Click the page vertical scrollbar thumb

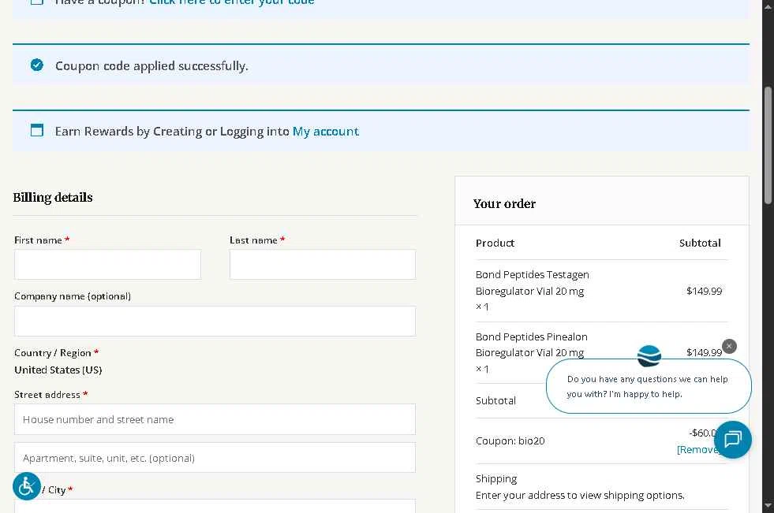[768, 145]
